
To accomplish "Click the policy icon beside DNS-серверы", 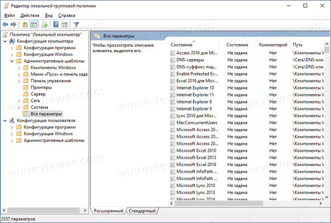I will [x=173, y=60].
